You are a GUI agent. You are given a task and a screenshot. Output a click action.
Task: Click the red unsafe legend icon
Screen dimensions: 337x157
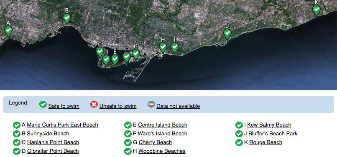[x=94, y=105]
